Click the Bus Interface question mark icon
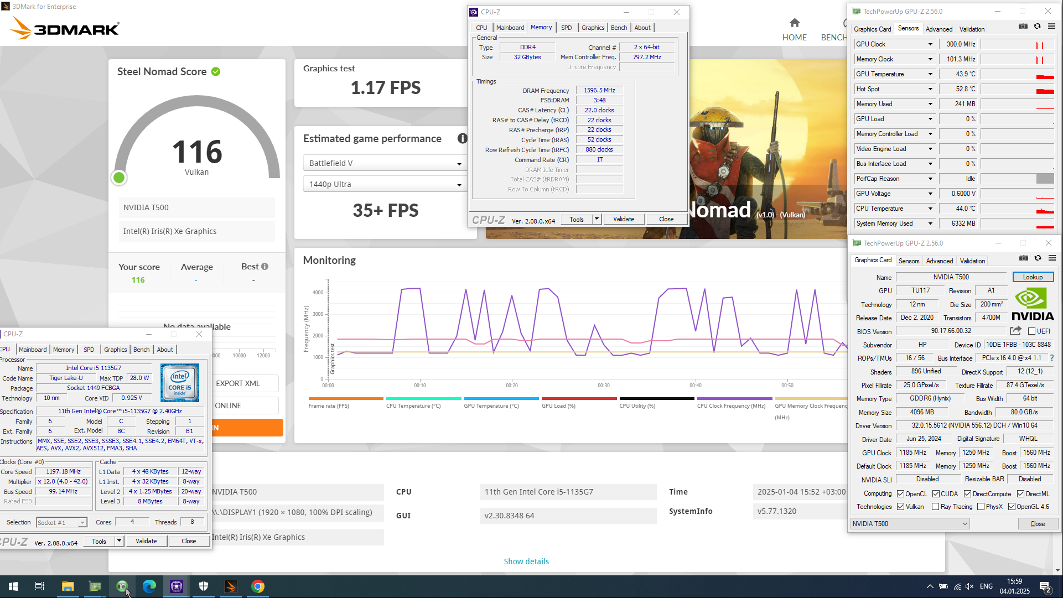Viewport: 1063px width, 598px height. pyautogui.click(x=1052, y=358)
